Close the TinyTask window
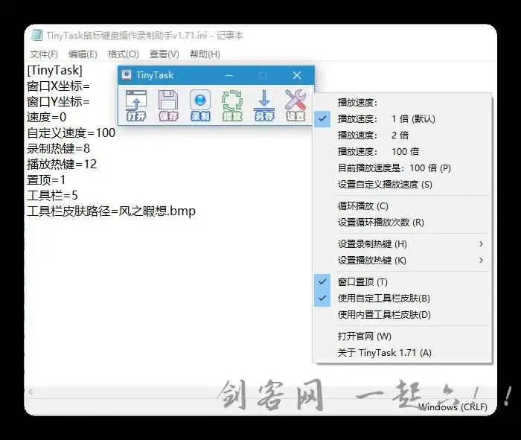This screenshot has height=440, width=521. pyautogui.click(x=297, y=75)
